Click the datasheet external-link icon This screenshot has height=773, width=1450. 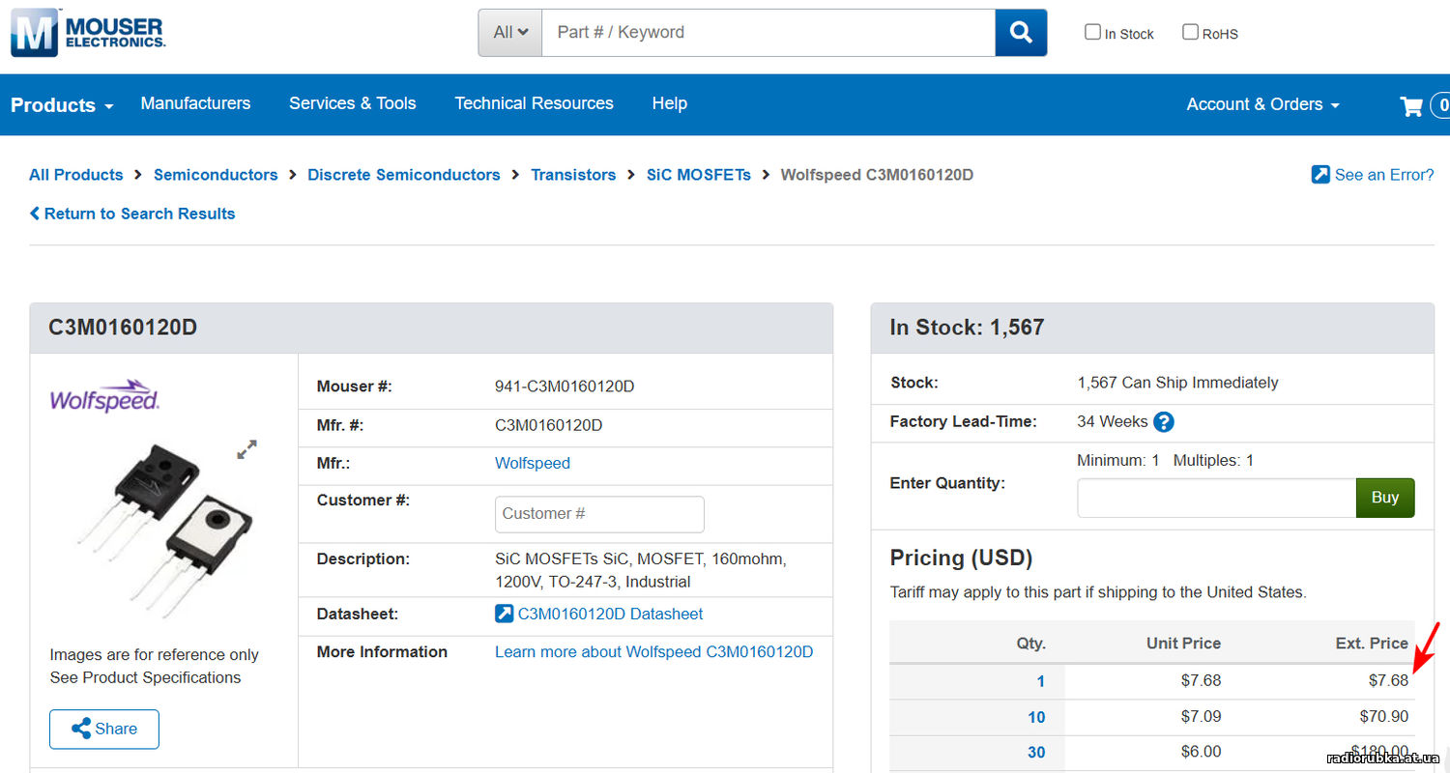click(x=504, y=614)
